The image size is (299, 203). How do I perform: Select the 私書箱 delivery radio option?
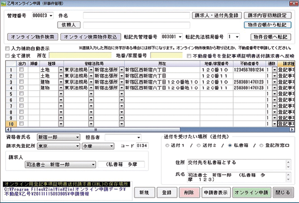pos(231,145)
